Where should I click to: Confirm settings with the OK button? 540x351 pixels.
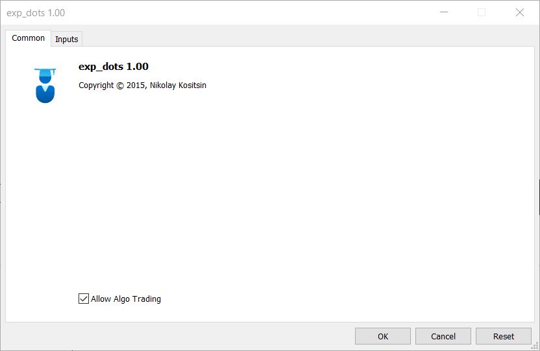(x=383, y=336)
